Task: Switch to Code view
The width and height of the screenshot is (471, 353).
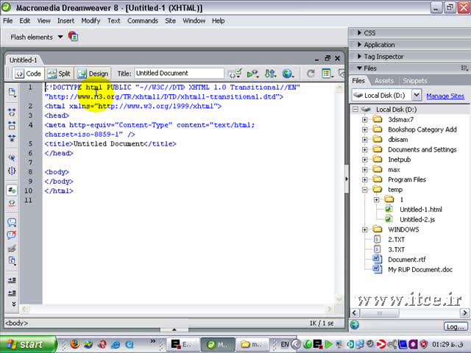Action: tap(28, 74)
